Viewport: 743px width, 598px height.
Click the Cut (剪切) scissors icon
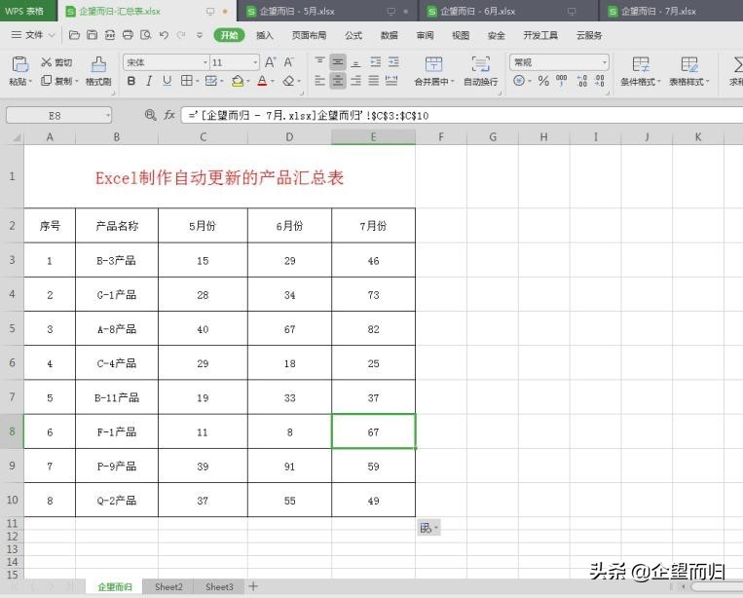click(46, 62)
